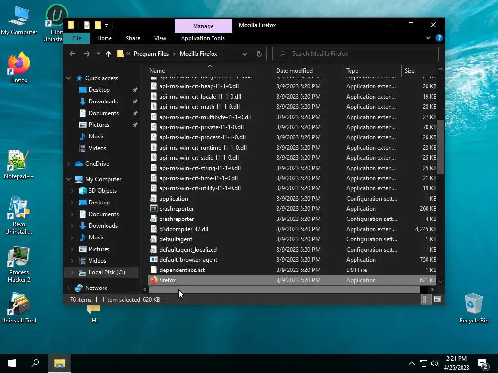This screenshot has height=373, width=498.
Task: Open the Firefox desktop shortcut
Action: 19,68
